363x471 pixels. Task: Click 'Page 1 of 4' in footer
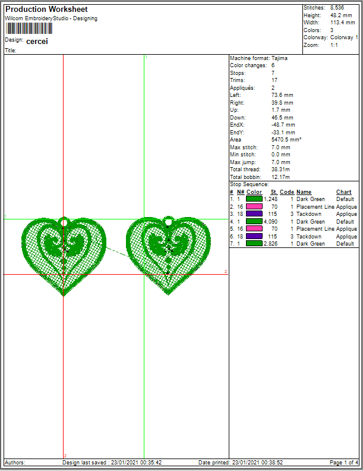[344, 463]
